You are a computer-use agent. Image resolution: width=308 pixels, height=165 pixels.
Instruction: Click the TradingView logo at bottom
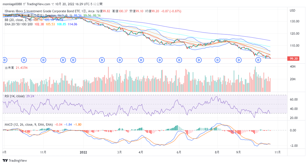(x=15, y=160)
